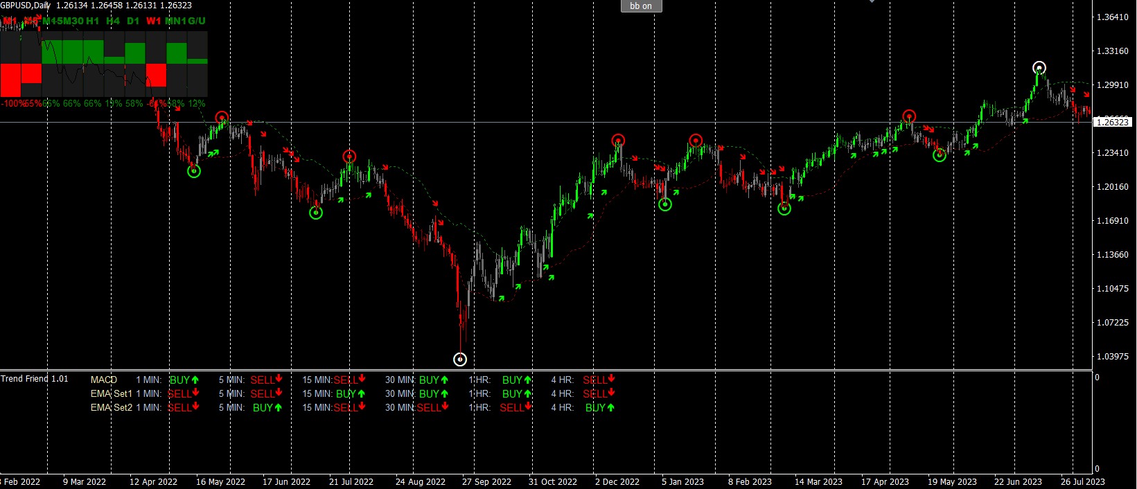Click the MACD row label
Viewport: 1137px width, 489px height.
[x=104, y=380]
